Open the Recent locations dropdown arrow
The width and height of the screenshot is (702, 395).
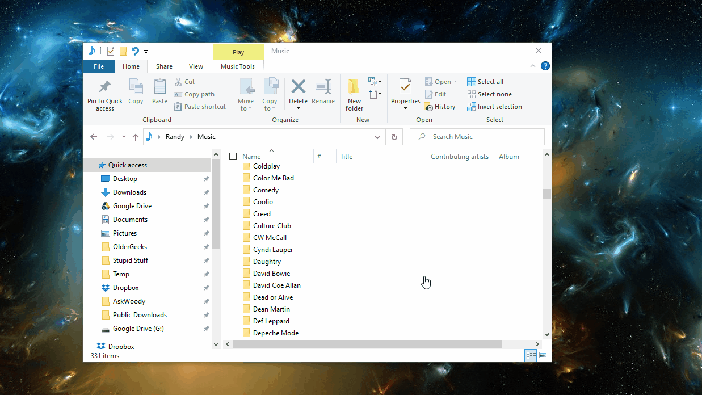[x=123, y=137]
